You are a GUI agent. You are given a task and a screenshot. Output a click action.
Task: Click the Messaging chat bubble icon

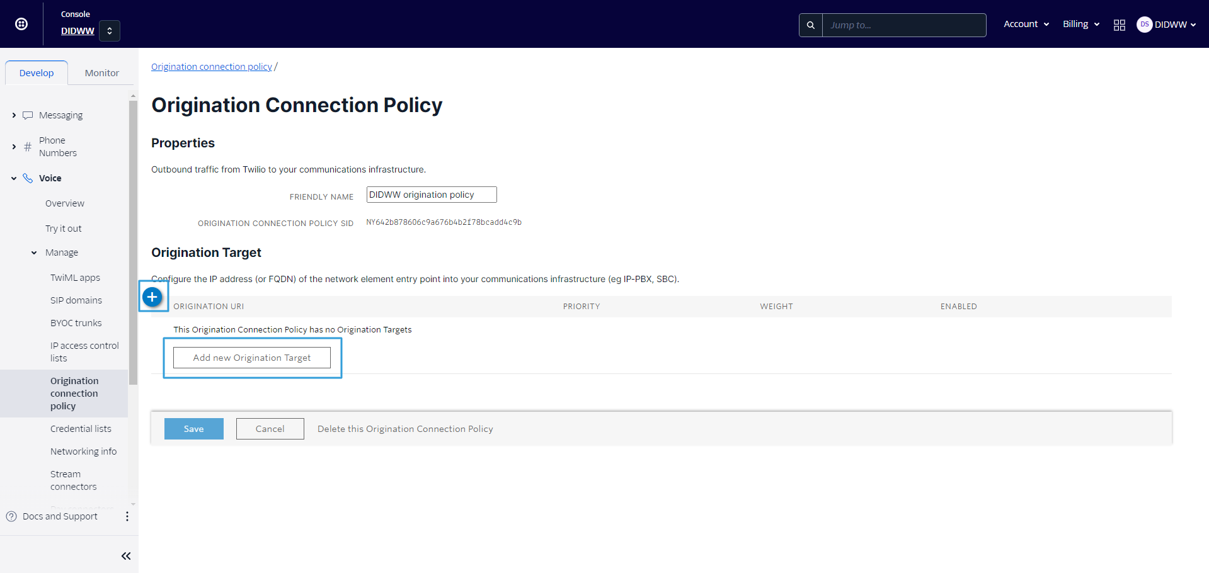click(28, 115)
